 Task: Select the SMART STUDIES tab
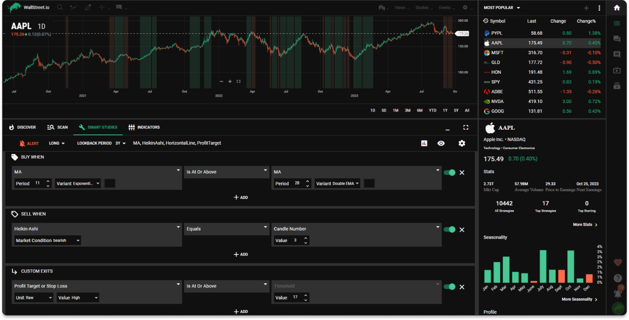(x=98, y=127)
